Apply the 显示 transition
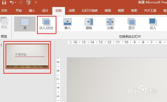This screenshot has width=167, height=102. pyautogui.click(x=132, y=24)
